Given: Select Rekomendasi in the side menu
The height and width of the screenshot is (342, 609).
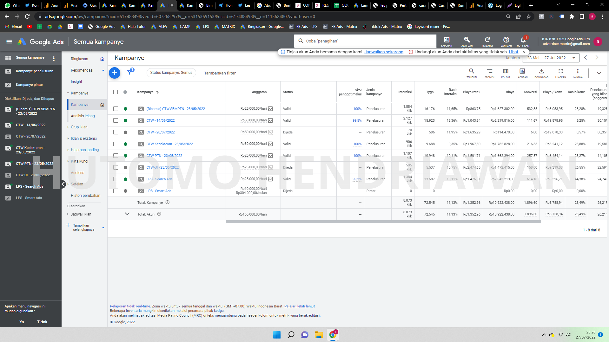Looking at the screenshot, I should [x=82, y=70].
